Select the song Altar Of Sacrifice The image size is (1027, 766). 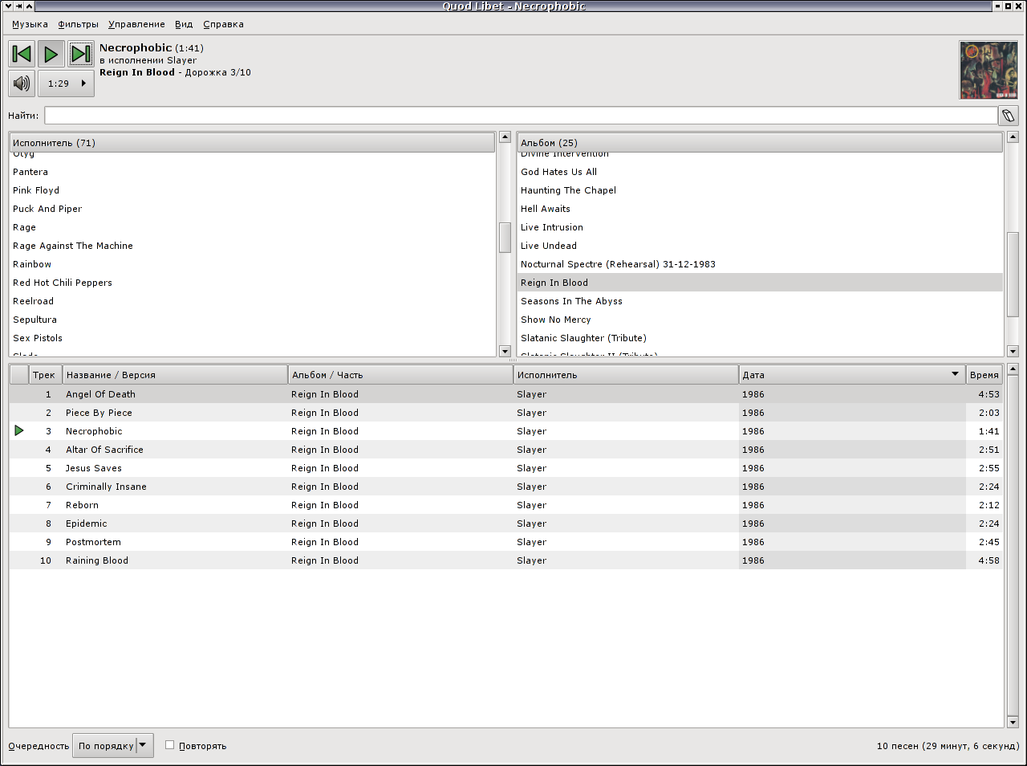[506, 450]
